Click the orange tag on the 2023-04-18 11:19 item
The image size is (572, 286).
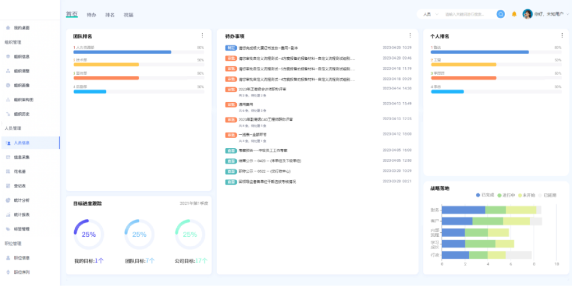click(231, 68)
